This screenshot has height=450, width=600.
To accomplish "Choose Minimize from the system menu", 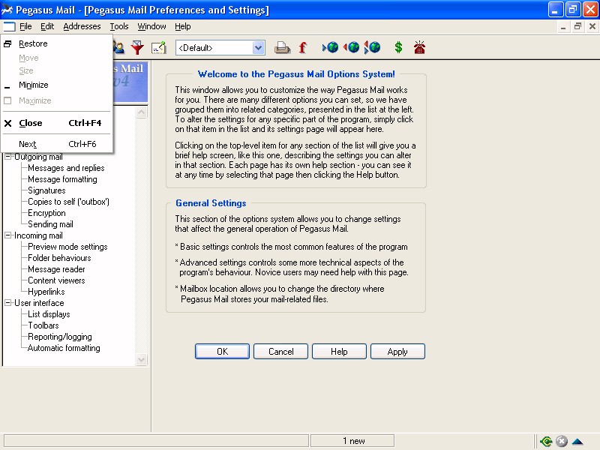I will coord(57,85).
